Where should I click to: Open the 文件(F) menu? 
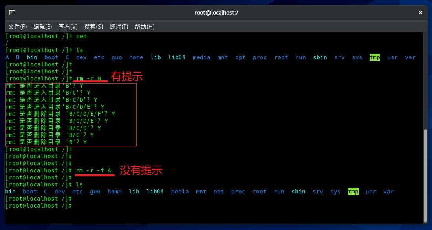(x=18, y=27)
